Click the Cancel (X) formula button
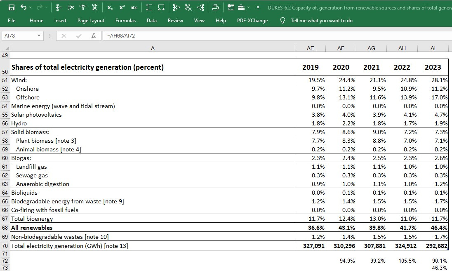Viewport: 452px width, 271px height. coord(64,36)
